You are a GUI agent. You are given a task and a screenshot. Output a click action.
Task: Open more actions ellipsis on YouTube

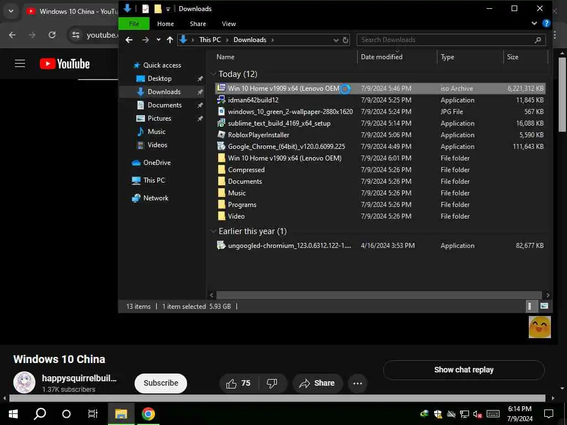[x=357, y=383]
